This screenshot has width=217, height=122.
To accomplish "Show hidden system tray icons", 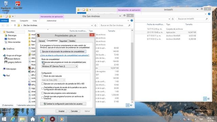I will (180, 119).
